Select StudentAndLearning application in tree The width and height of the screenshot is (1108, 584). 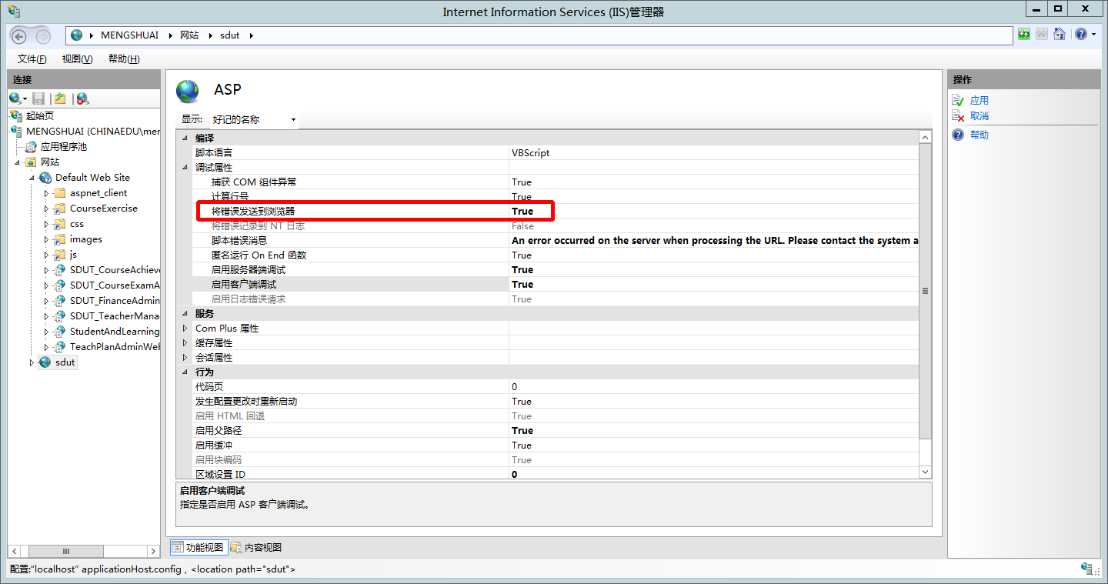pos(115,331)
